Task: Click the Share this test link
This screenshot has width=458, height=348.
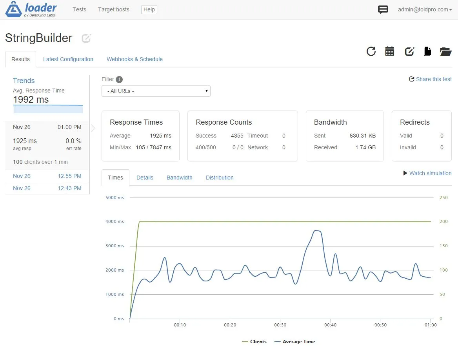Action: pos(434,79)
